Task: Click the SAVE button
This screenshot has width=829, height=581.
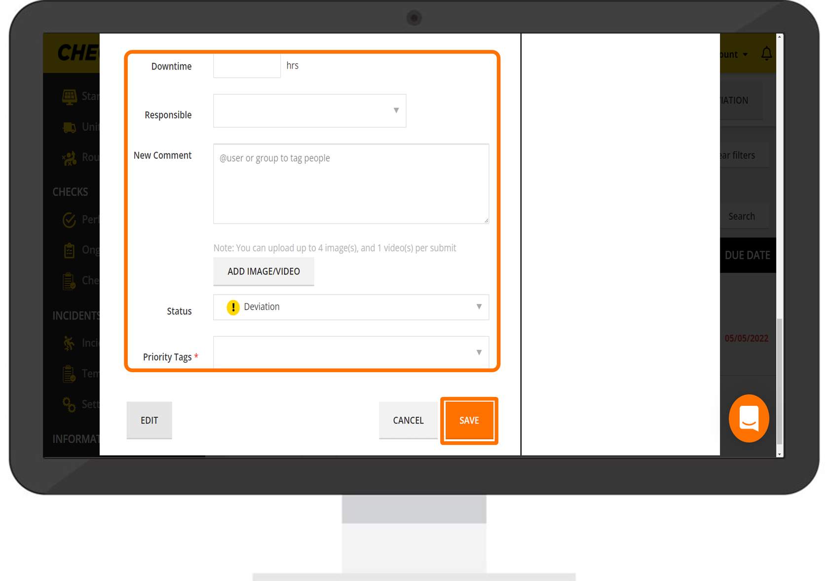Action: point(469,421)
